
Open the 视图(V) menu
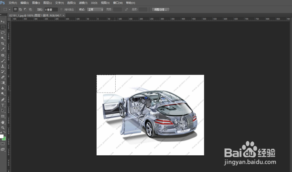pos(105,3)
